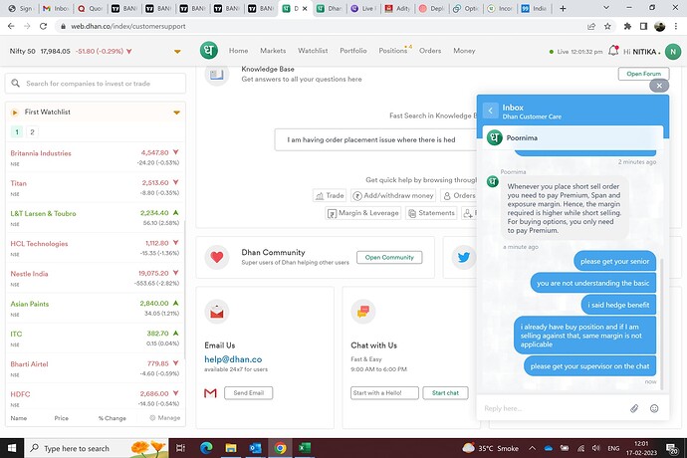
Task: Select Titan in the watchlist
Action: 95,187
